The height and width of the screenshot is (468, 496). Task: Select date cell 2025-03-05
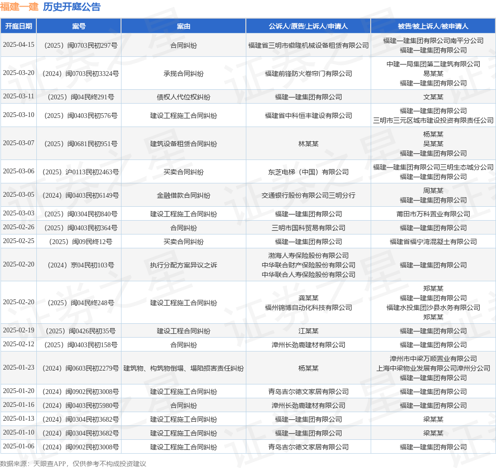coord(19,194)
